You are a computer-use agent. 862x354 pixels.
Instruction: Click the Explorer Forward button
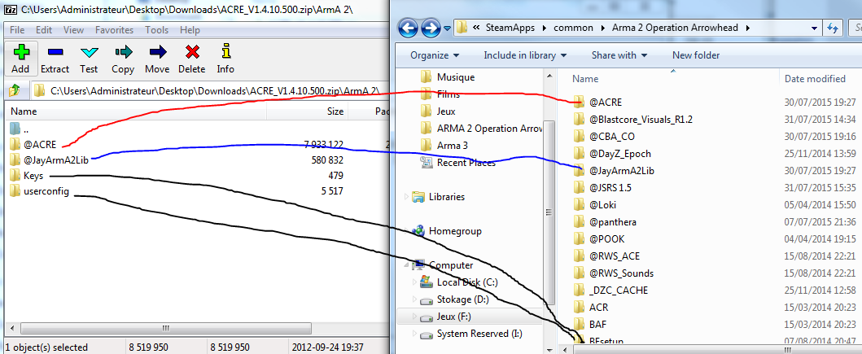tap(431, 28)
